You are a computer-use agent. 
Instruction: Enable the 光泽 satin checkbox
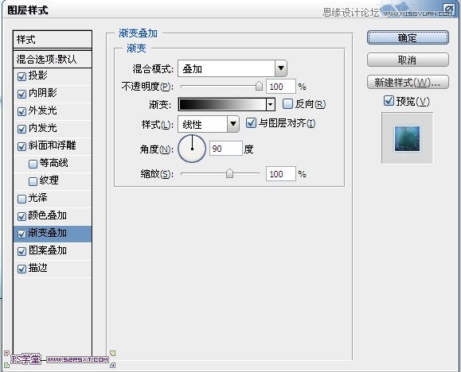tap(21, 199)
